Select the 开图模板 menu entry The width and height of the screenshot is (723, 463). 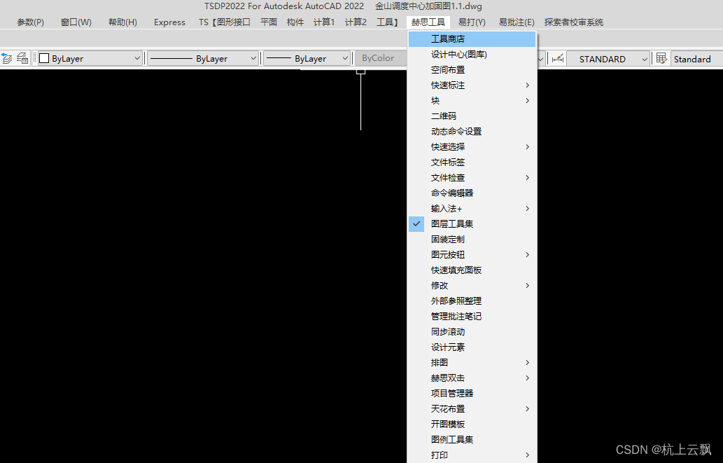[472, 424]
